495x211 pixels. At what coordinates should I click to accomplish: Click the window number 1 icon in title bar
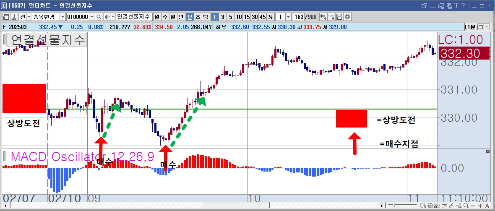coord(4,6)
